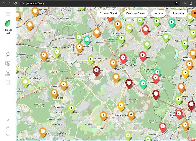The image size is (196, 141).
Task: Click the monitor with leaf sidebar icon
Action: point(8,63)
